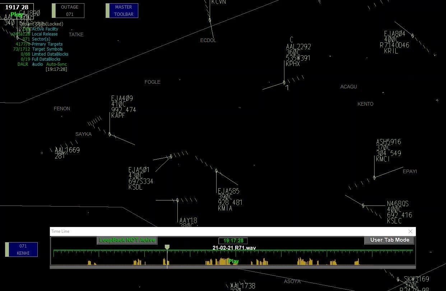
Task: Click the Auto-Sync audio label
Action: pyautogui.click(x=57, y=64)
